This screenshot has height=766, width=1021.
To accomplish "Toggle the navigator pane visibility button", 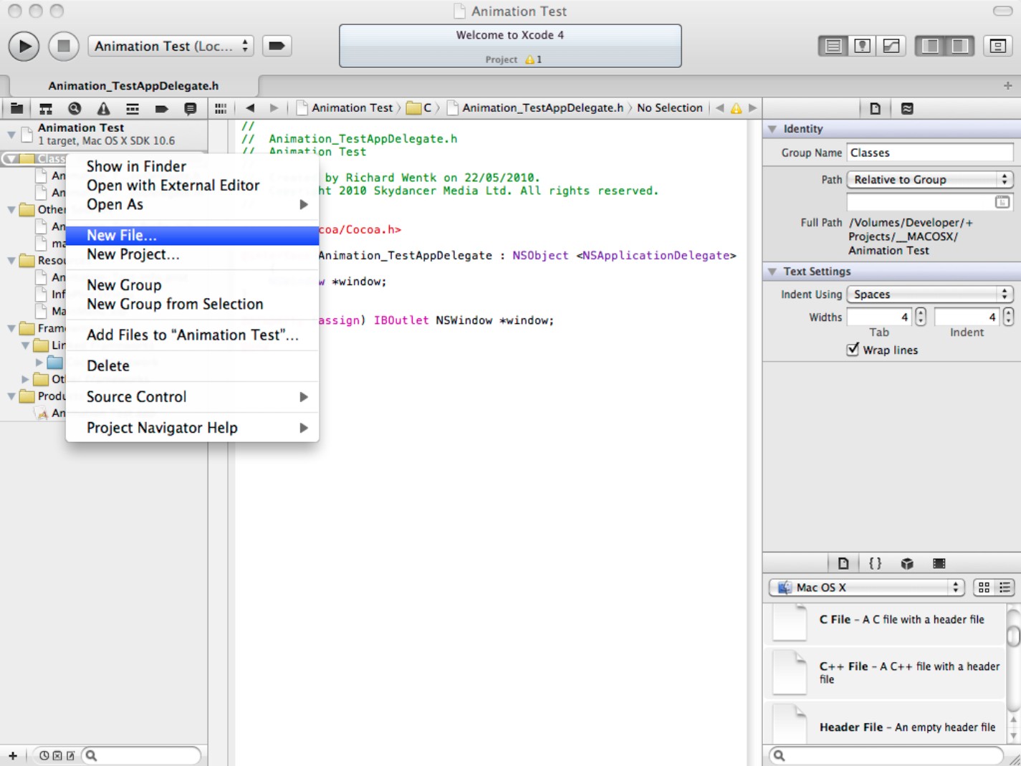I will pos(930,46).
